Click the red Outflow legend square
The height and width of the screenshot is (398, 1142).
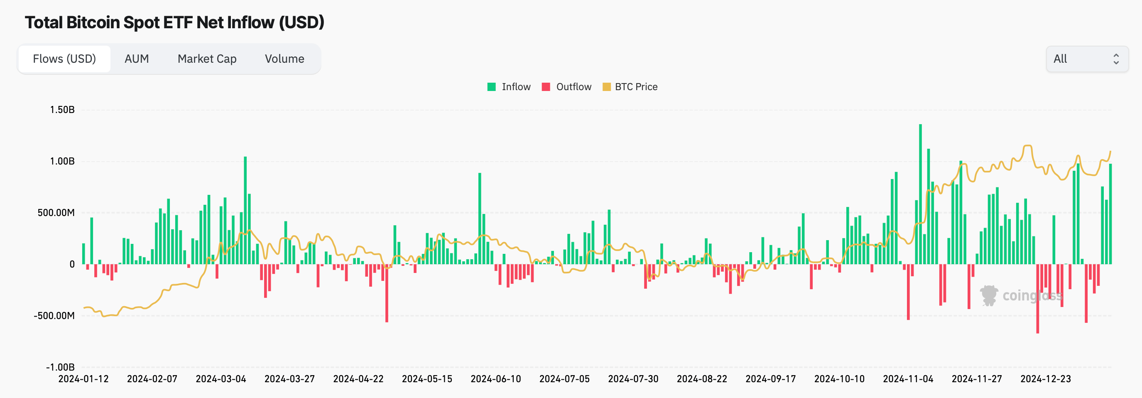(546, 86)
